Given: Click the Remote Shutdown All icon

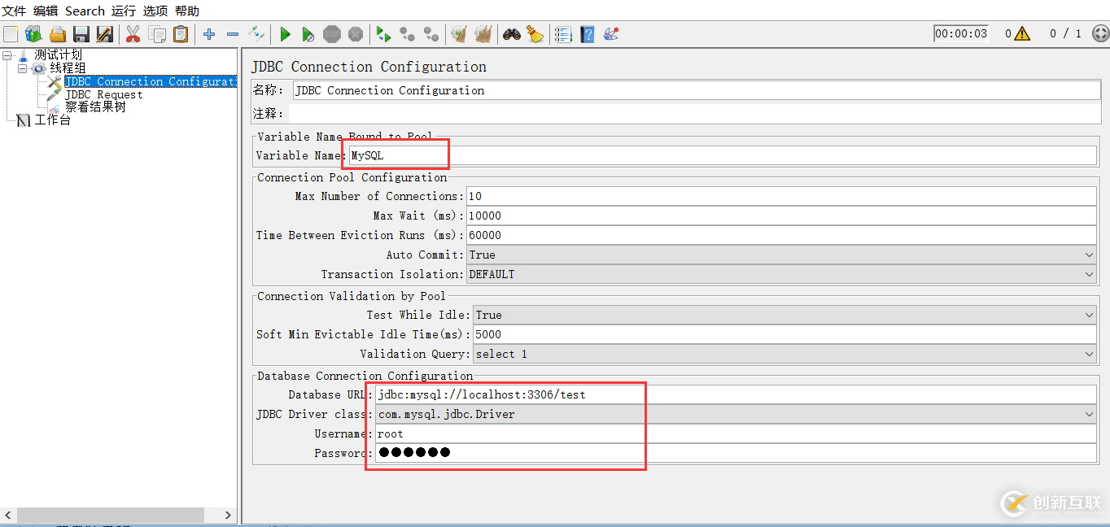Looking at the screenshot, I should tap(431, 34).
